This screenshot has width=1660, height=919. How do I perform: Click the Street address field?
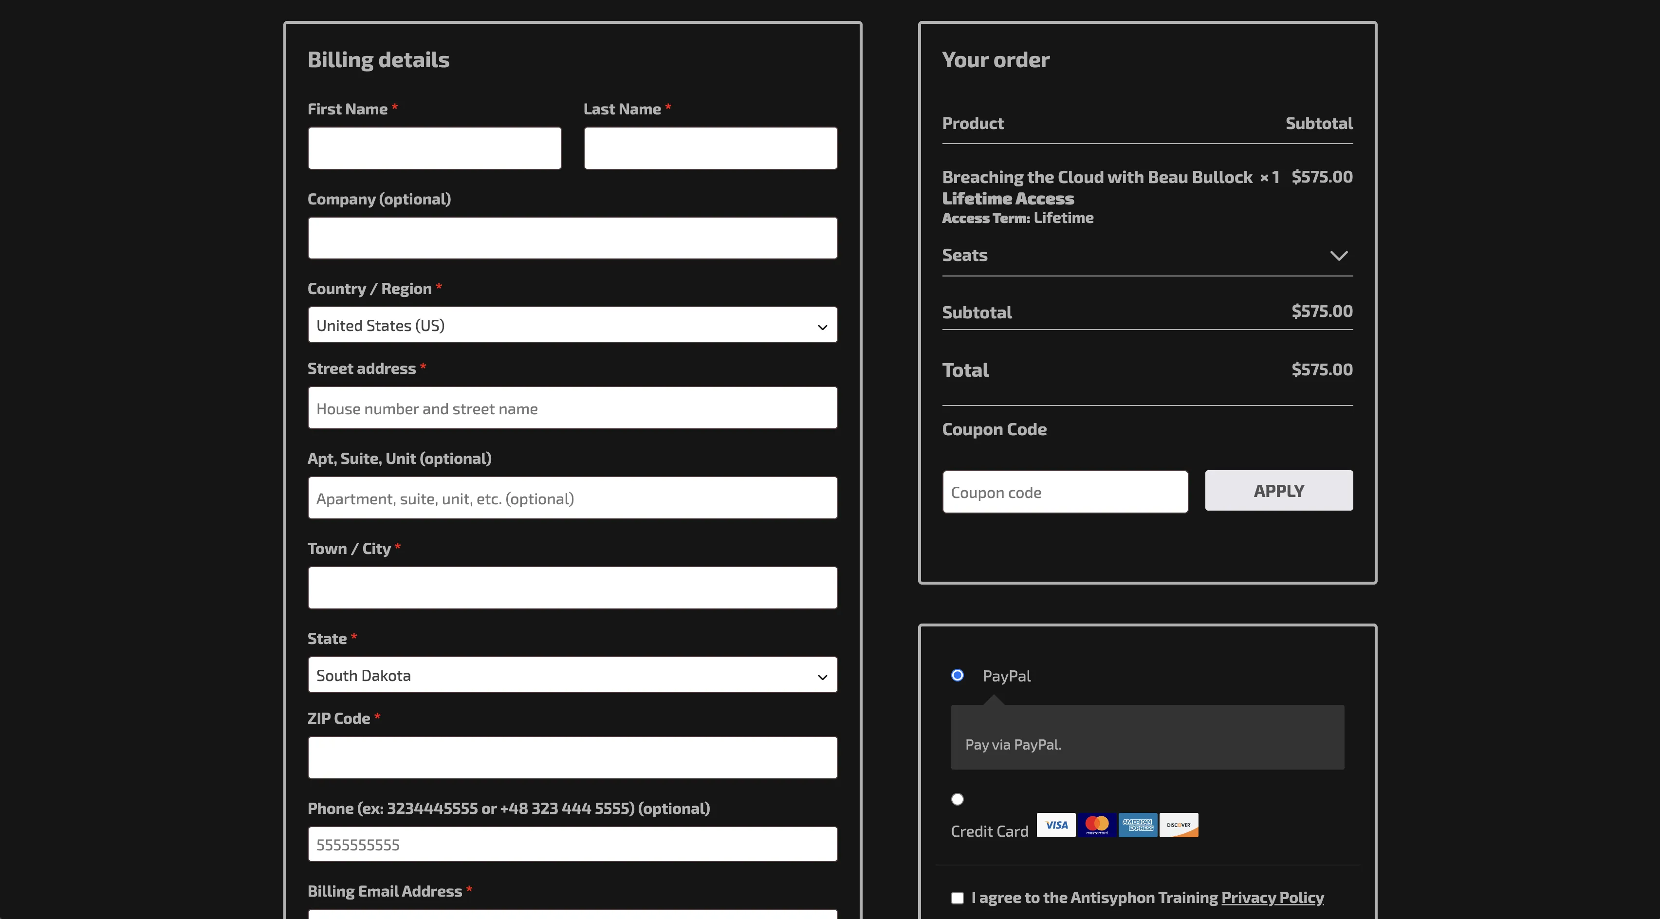(x=572, y=407)
